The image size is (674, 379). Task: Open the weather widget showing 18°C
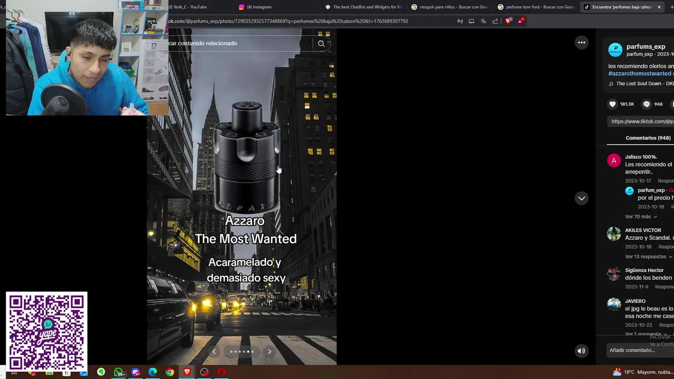642,372
